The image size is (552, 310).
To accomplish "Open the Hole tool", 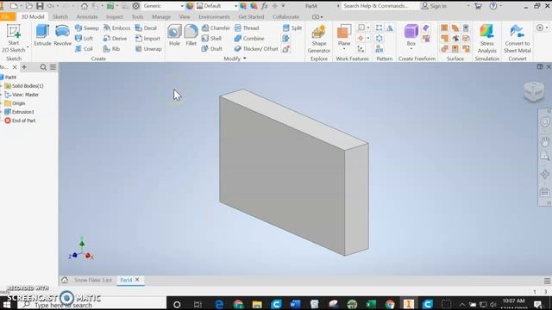I will pyautogui.click(x=174, y=35).
